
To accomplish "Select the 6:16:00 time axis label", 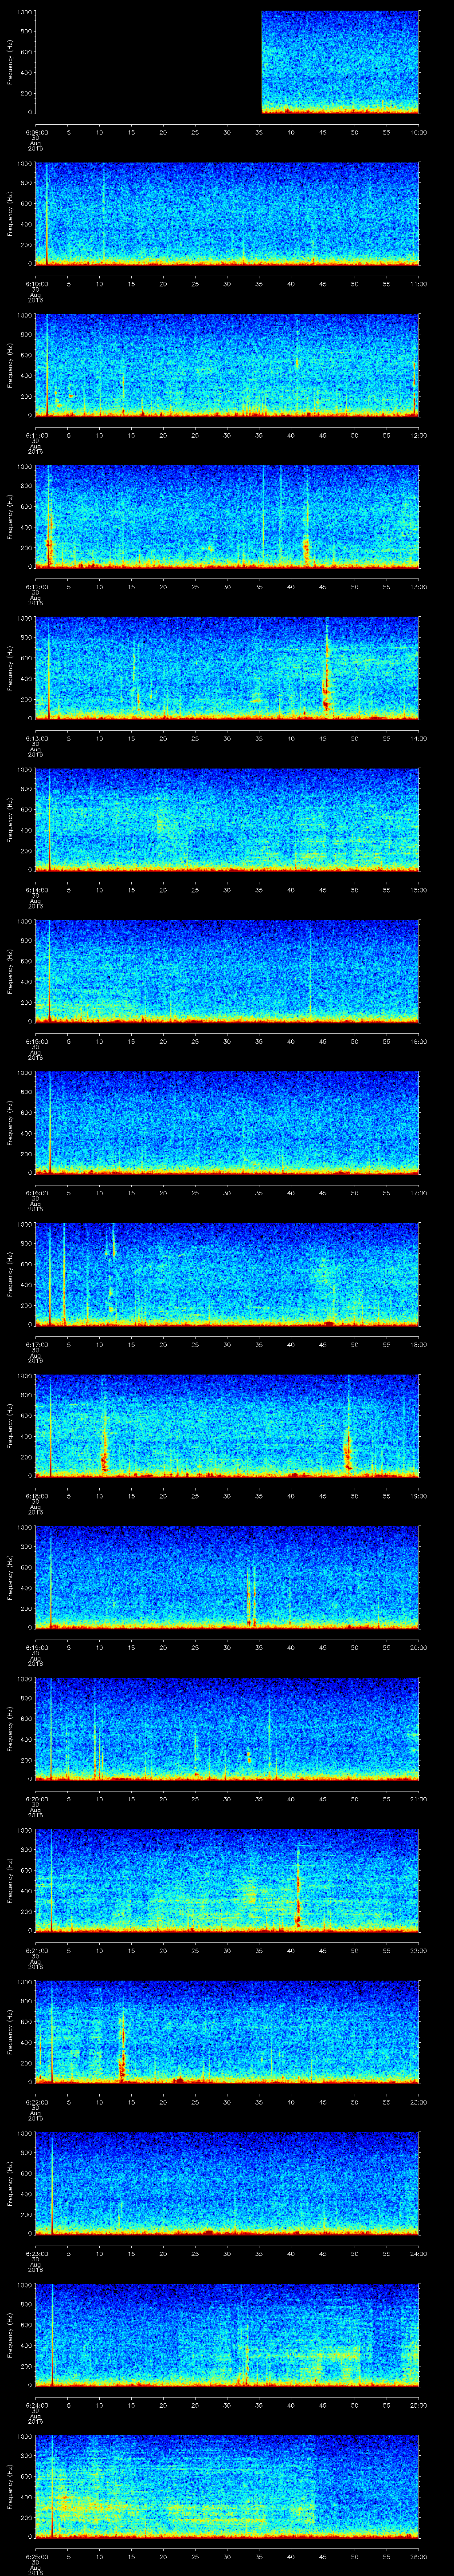I will point(36,1193).
